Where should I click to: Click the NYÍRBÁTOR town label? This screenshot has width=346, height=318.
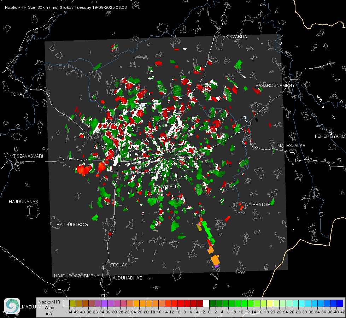[258, 205]
